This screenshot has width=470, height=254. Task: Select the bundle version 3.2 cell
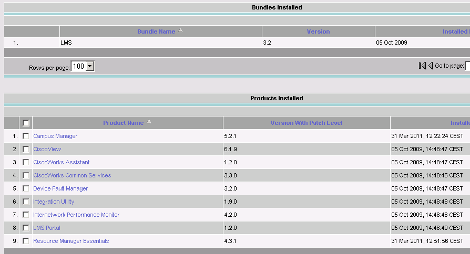coord(267,43)
